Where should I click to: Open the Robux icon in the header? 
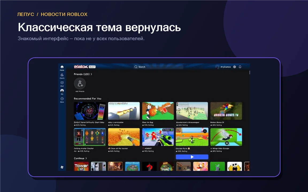[234, 67]
